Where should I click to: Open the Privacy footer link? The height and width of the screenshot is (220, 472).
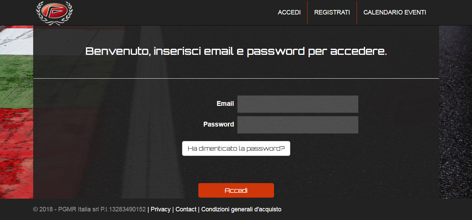(x=161, y=209)
